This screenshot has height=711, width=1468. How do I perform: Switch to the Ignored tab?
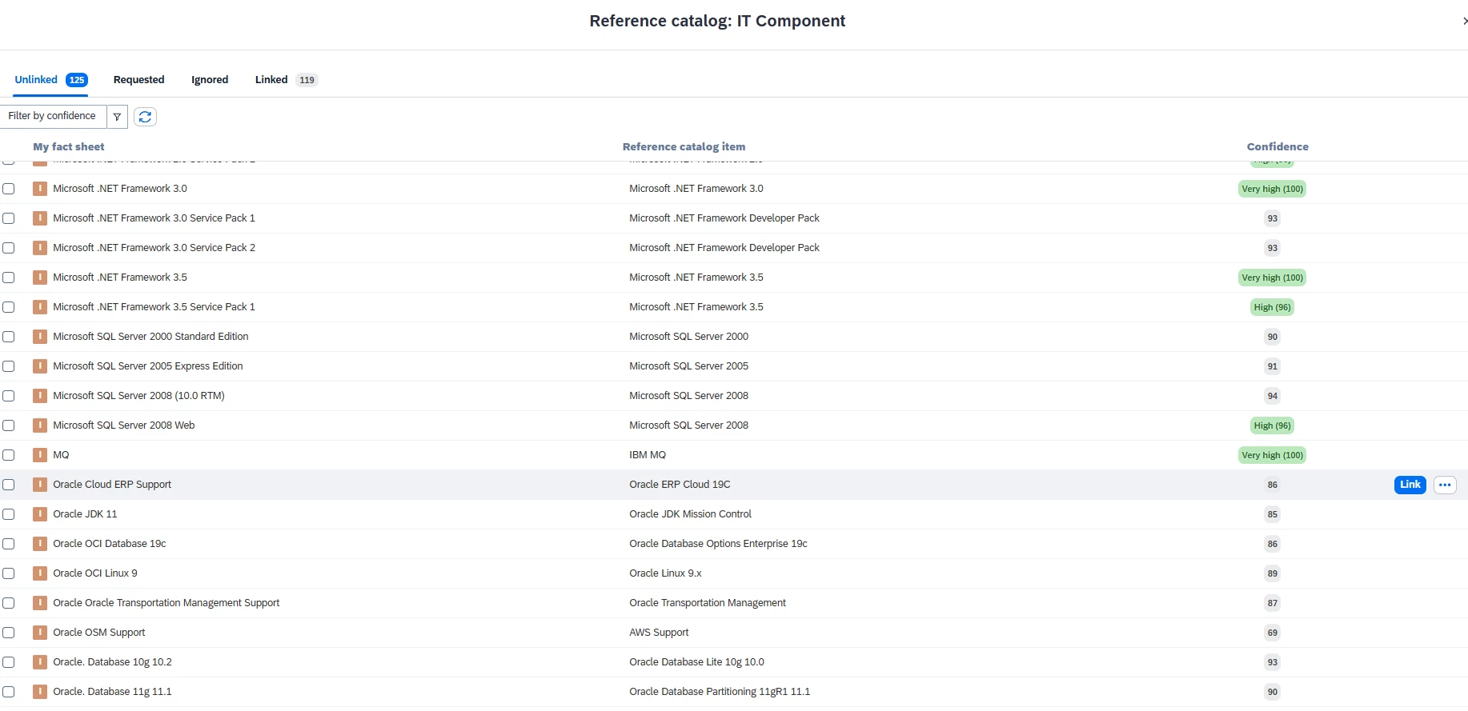click(x=210, y=80)
